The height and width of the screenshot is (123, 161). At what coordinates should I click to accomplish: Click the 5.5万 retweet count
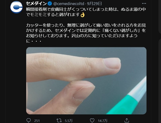click(x=69, y=121)
